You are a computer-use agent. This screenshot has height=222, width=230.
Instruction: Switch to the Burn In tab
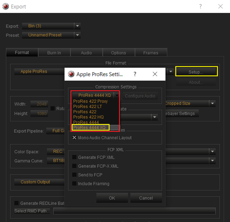[x=54, y=53]
